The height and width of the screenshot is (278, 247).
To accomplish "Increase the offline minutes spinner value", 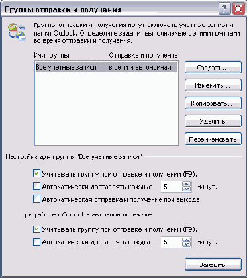I will coord(187,240).
